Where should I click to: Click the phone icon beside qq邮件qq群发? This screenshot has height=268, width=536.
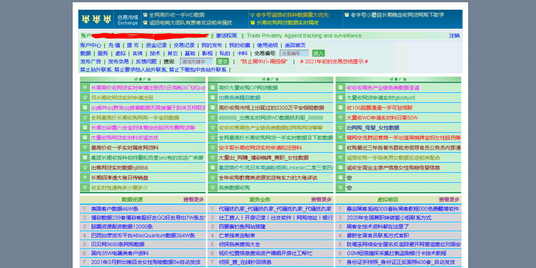(84, 108)
